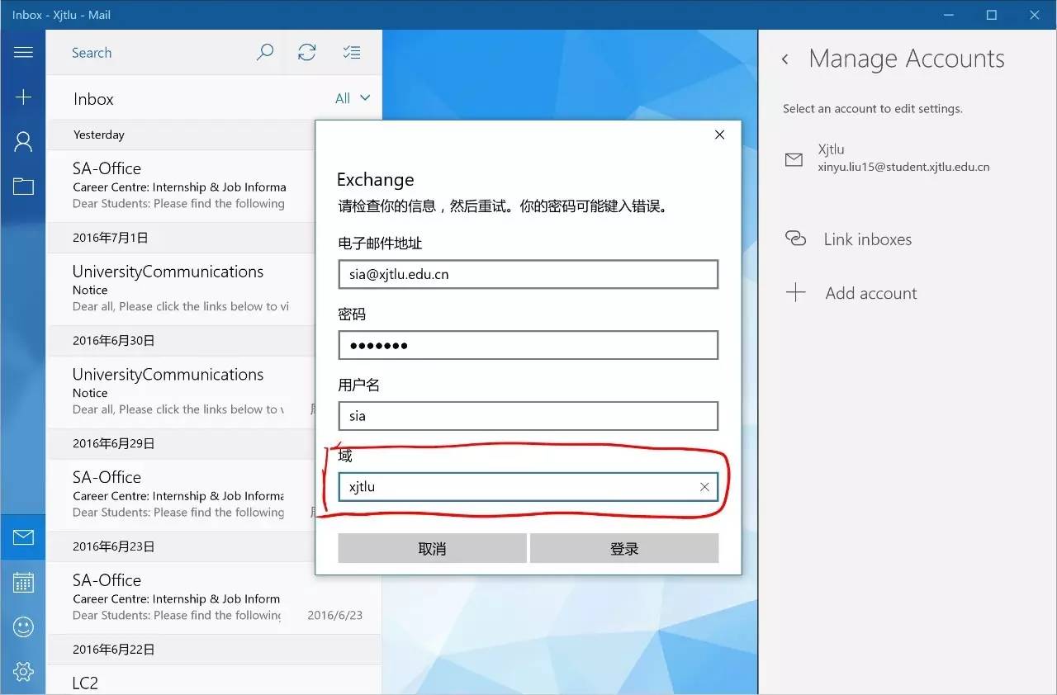Open UniversityCommunications Notice from 2016年7月1日

point(182,288)
